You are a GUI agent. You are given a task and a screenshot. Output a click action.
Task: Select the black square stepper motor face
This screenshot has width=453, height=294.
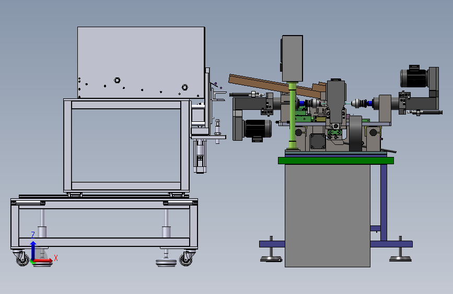click(x=318, y=141)
